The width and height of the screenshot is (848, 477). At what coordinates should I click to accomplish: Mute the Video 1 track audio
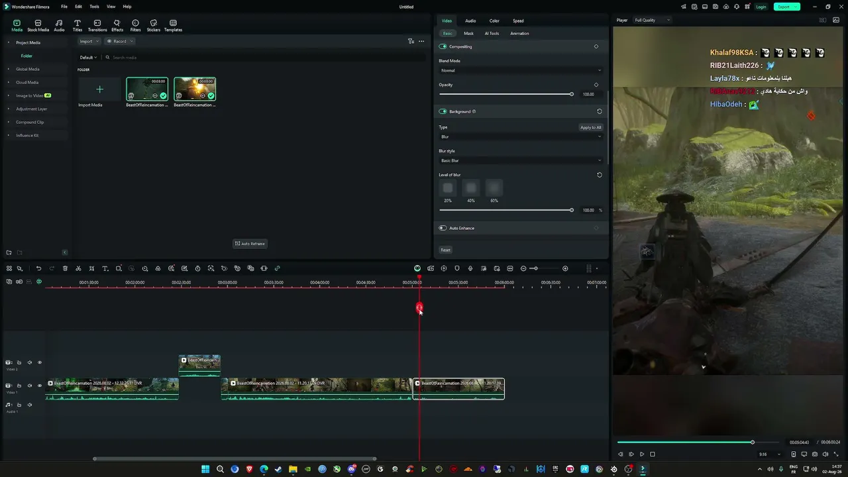[30, 386]
